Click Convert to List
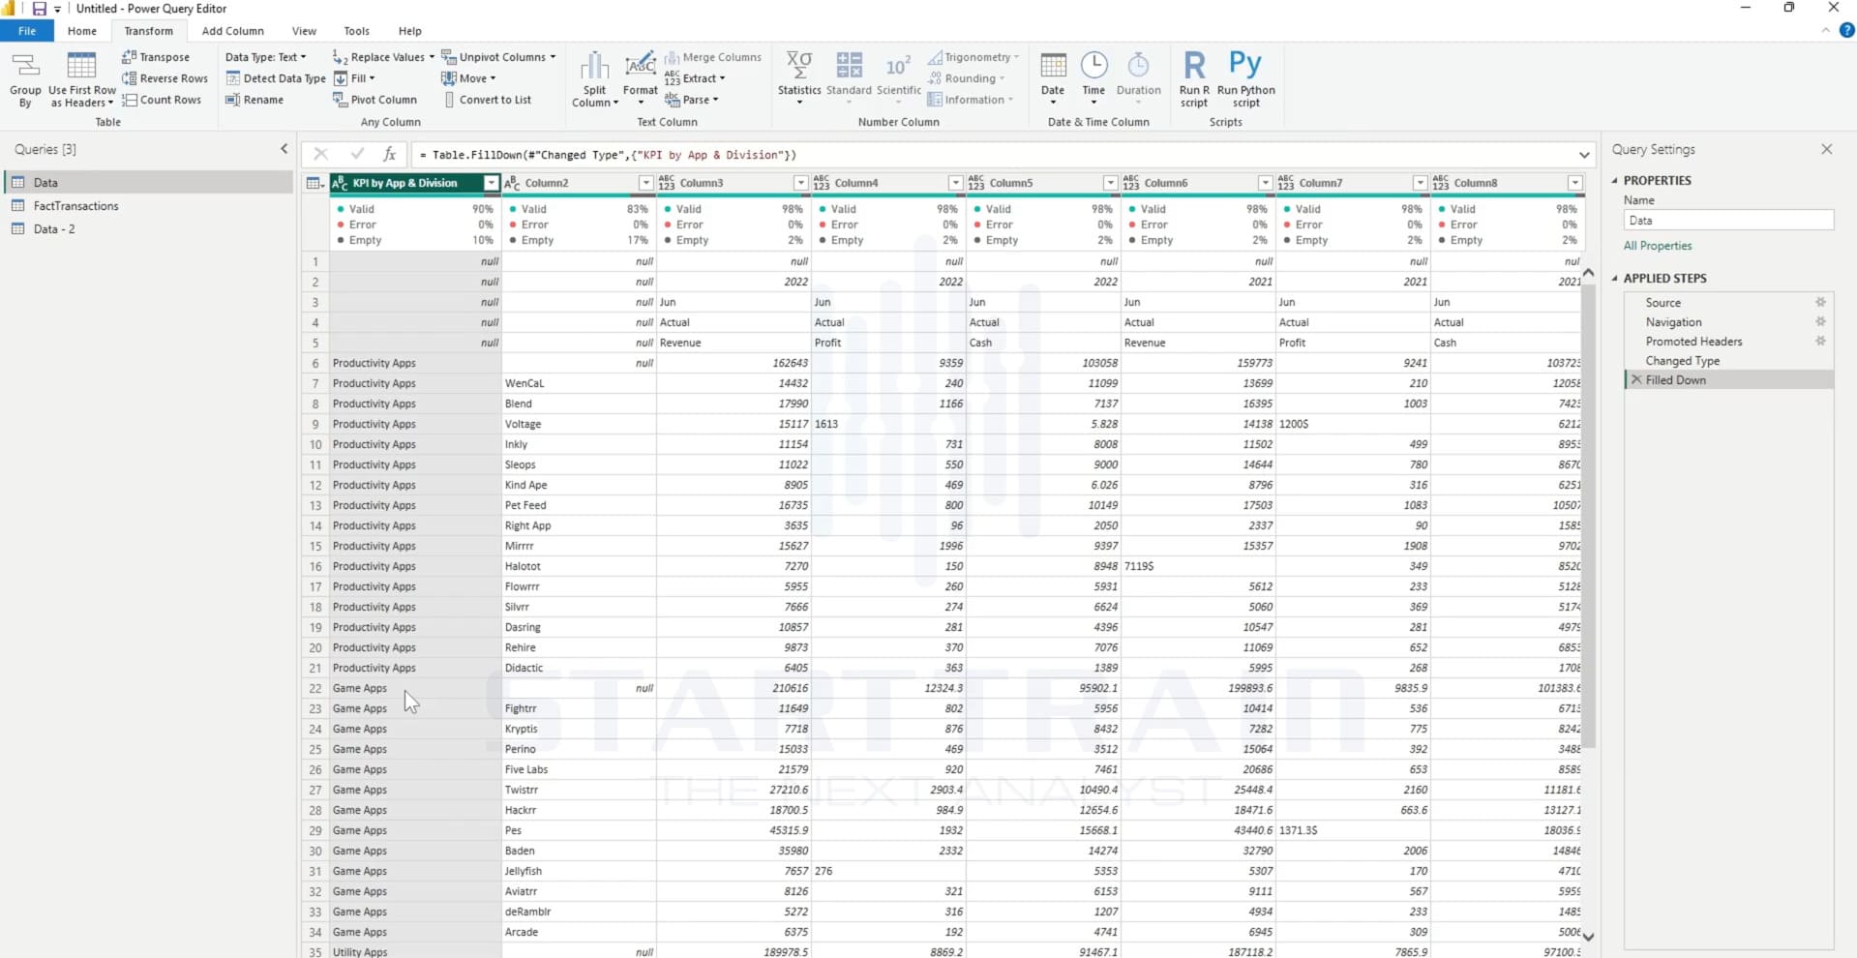 [x=487, y=100]
